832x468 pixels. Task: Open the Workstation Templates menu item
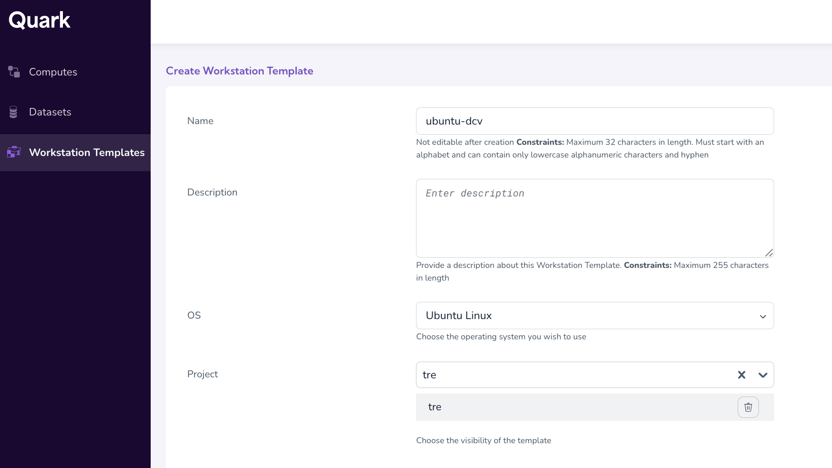coord(75,152)
